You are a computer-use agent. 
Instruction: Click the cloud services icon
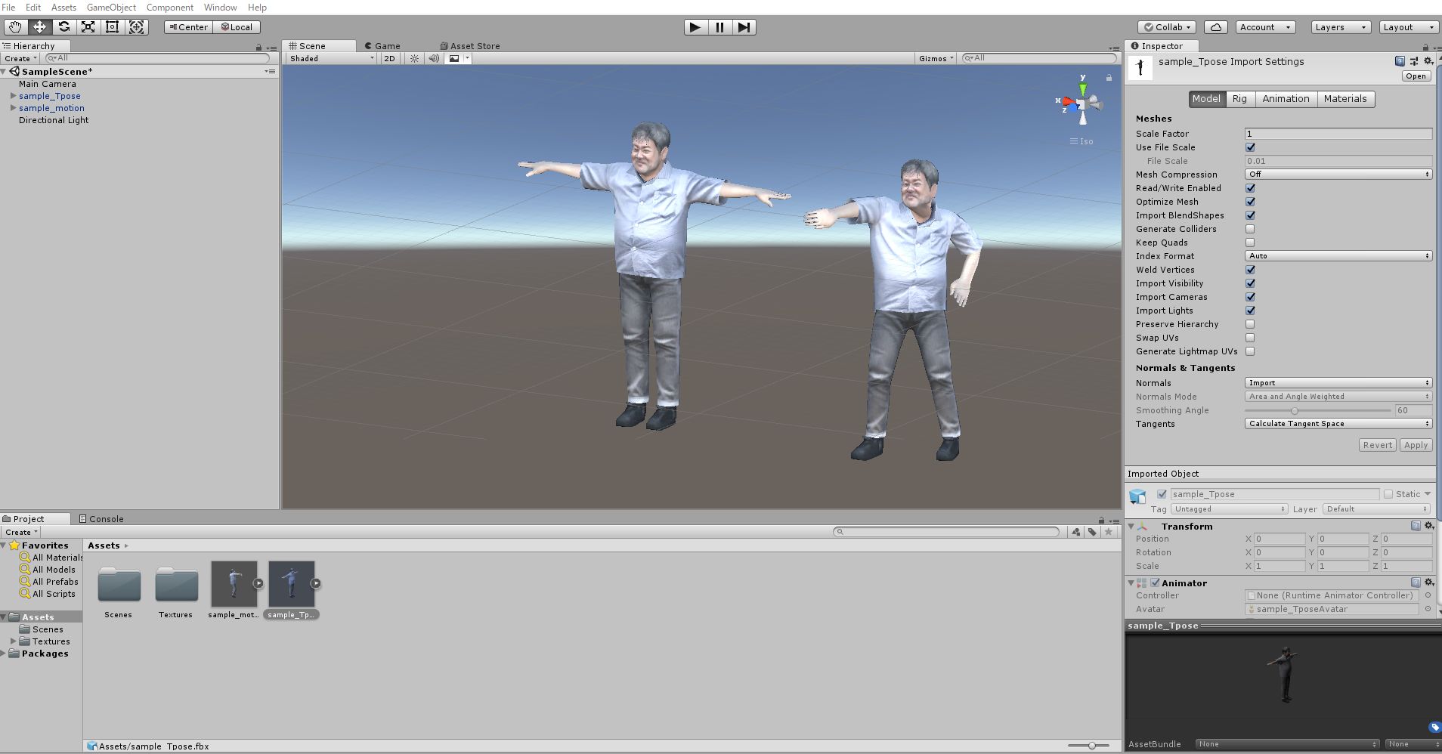(1215, 27)
